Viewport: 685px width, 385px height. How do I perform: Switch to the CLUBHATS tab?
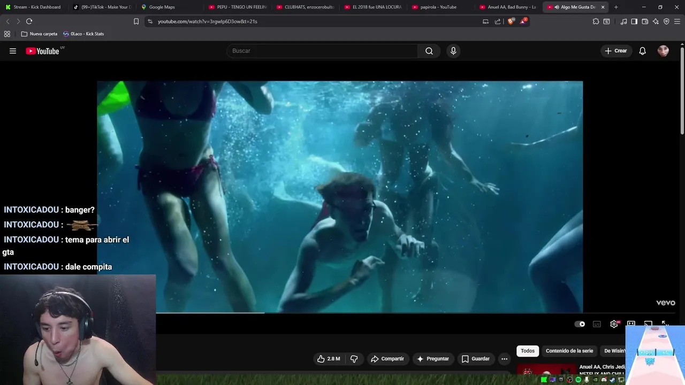[x=305, y=7]
